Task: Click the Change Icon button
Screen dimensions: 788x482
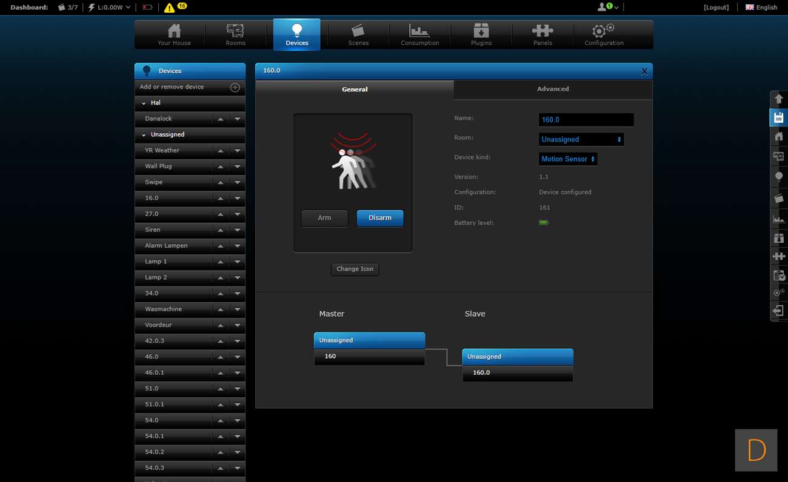Action: 355,269
